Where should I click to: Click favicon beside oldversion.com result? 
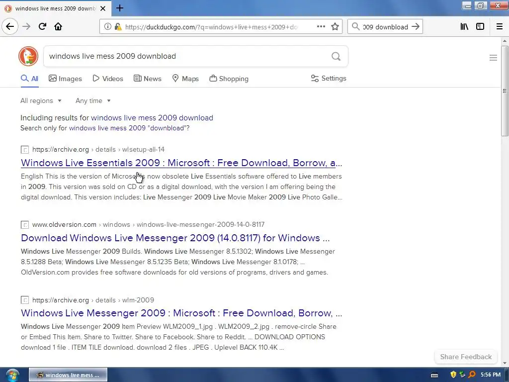[x=25, y=225]
